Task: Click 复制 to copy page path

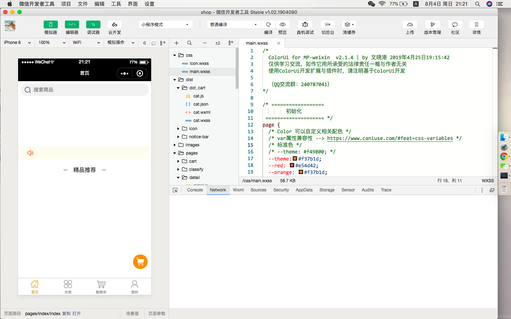Action: tap(66, 314)
